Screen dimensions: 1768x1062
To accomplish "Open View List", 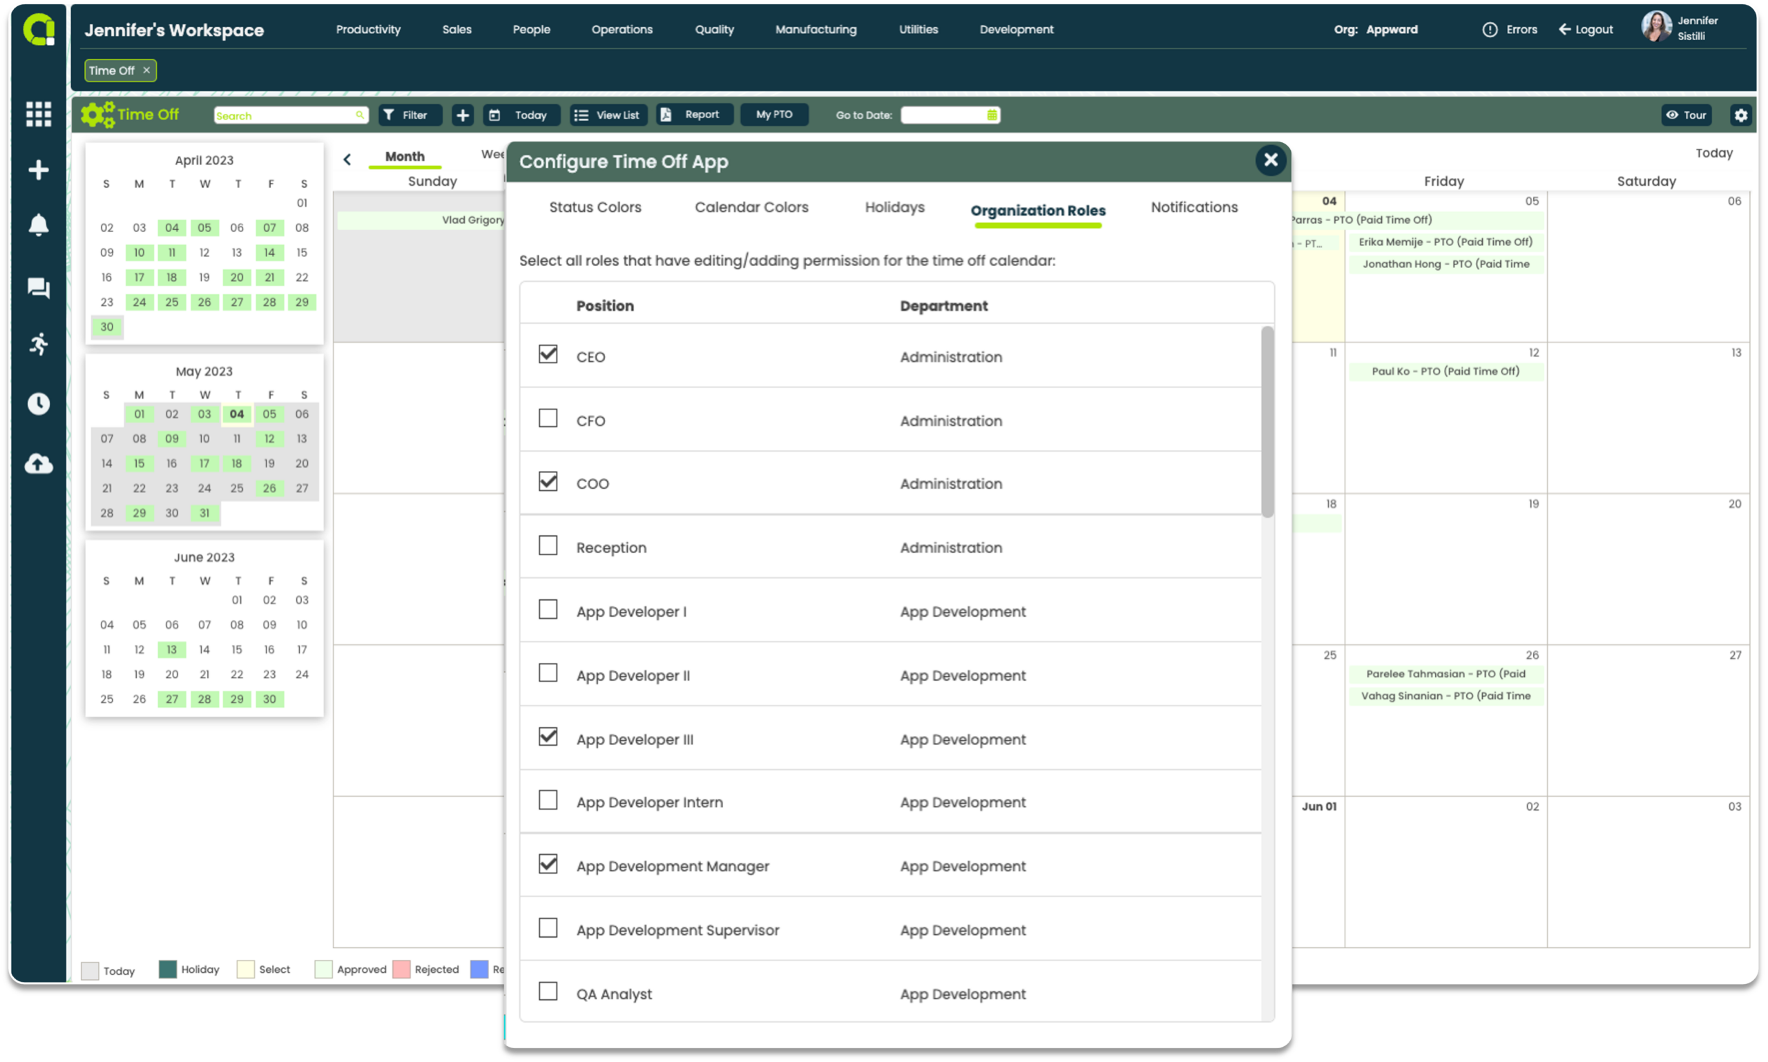I will click(608, 115).
